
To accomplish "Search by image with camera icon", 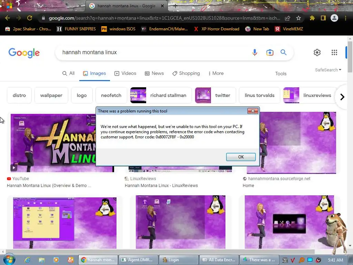I will tap(270, 52).
